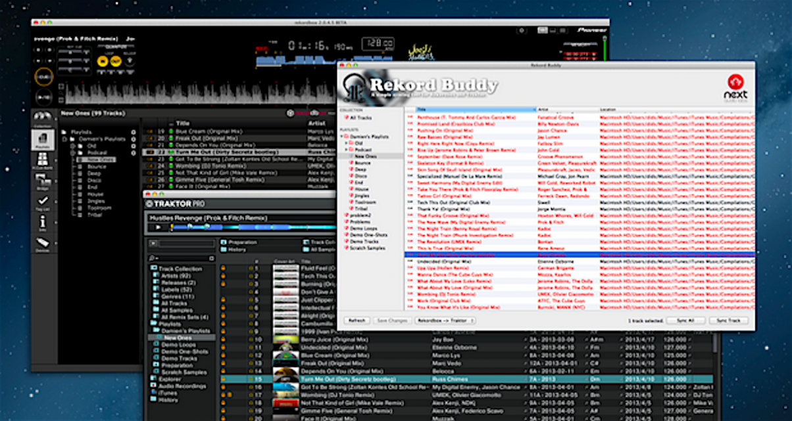This screenshot has height=421, width=792.
Task: Click the round CUE button in rekordbox
Action: tap(43, 77)
